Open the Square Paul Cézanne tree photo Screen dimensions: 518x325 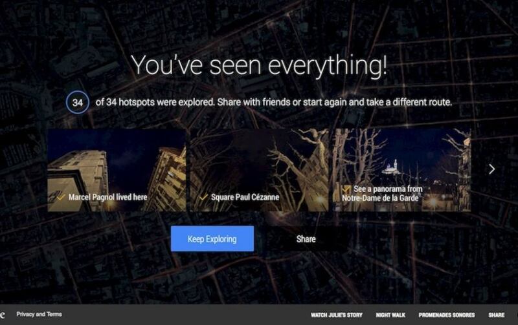(260, 170)
